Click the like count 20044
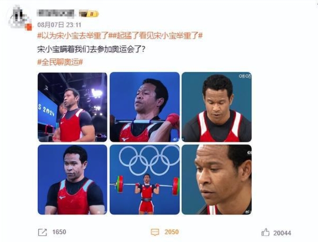318x242 pixels. click(282, 233)
